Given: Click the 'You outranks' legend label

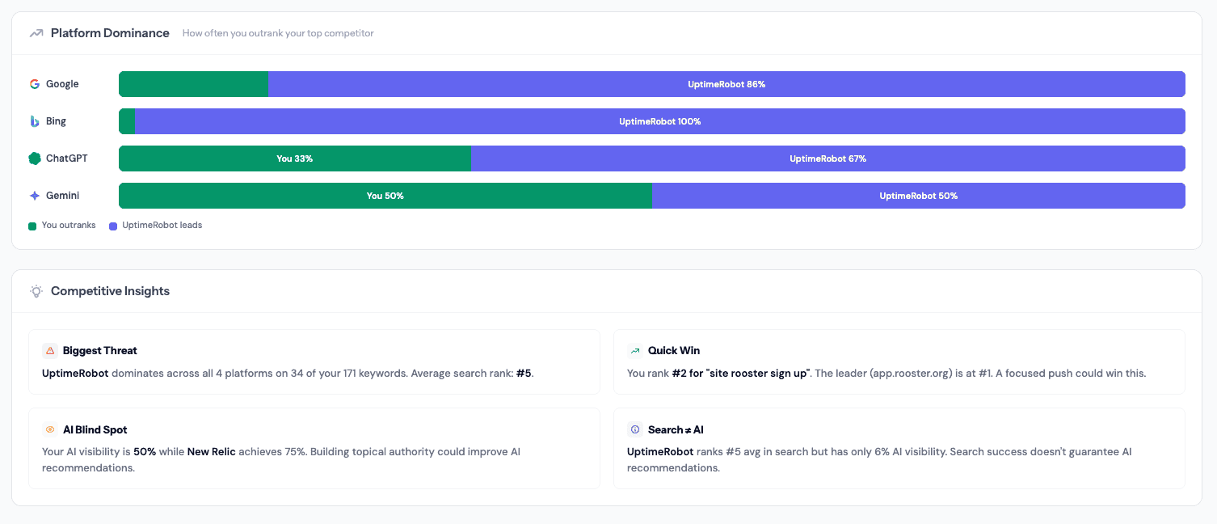Looking at the screenshot, I should [69, 226].
